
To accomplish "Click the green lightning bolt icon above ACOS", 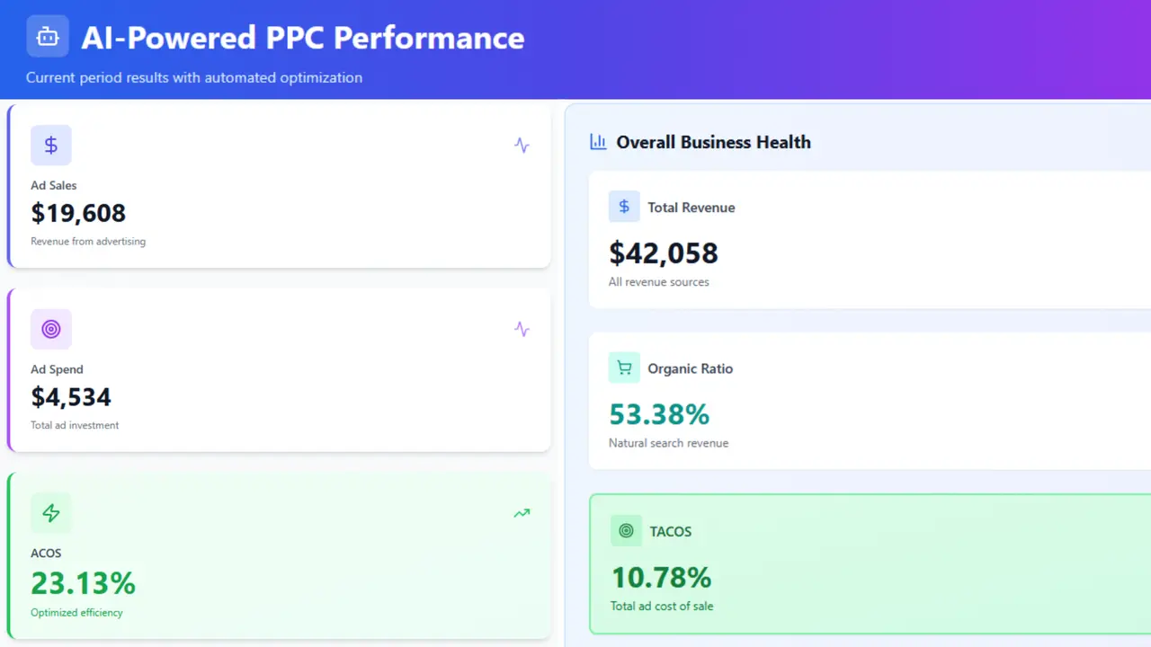I will tap(51, 513).
